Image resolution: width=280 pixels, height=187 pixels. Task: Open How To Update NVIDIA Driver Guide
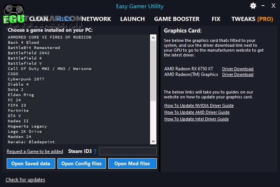(199, 105)
